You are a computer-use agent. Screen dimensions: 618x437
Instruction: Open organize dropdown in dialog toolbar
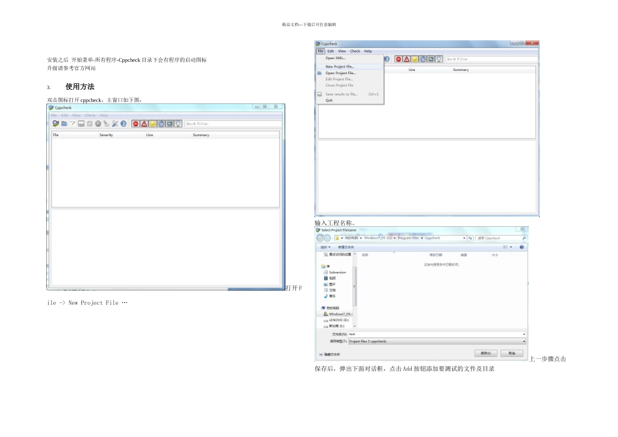pos(325,247)
